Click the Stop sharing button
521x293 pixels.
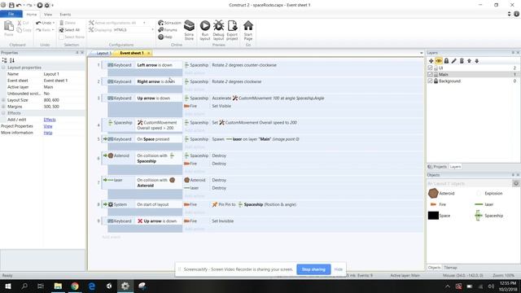[313, 269]
